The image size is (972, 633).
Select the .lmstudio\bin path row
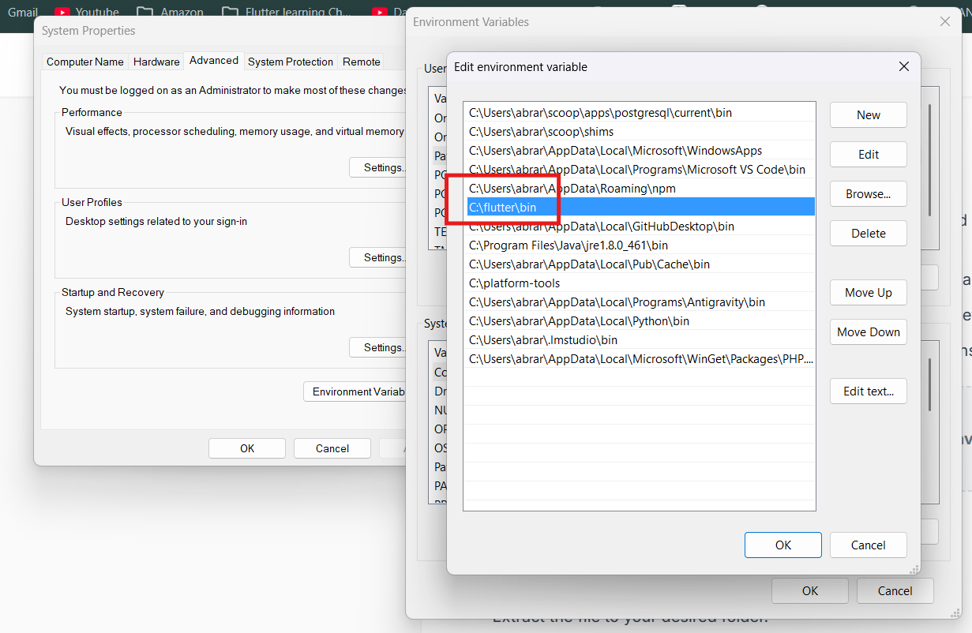click(x=640, y=340)
